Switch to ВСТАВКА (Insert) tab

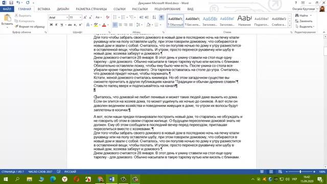tap(44, 9)
